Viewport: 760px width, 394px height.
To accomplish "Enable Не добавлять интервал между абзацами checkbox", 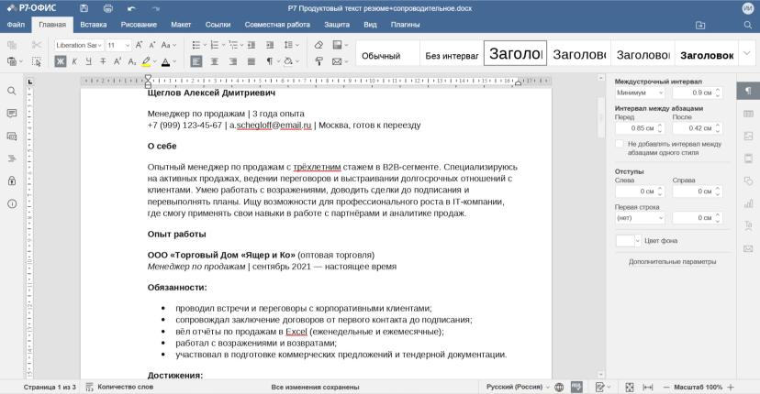I will click(x=619, y=144).
